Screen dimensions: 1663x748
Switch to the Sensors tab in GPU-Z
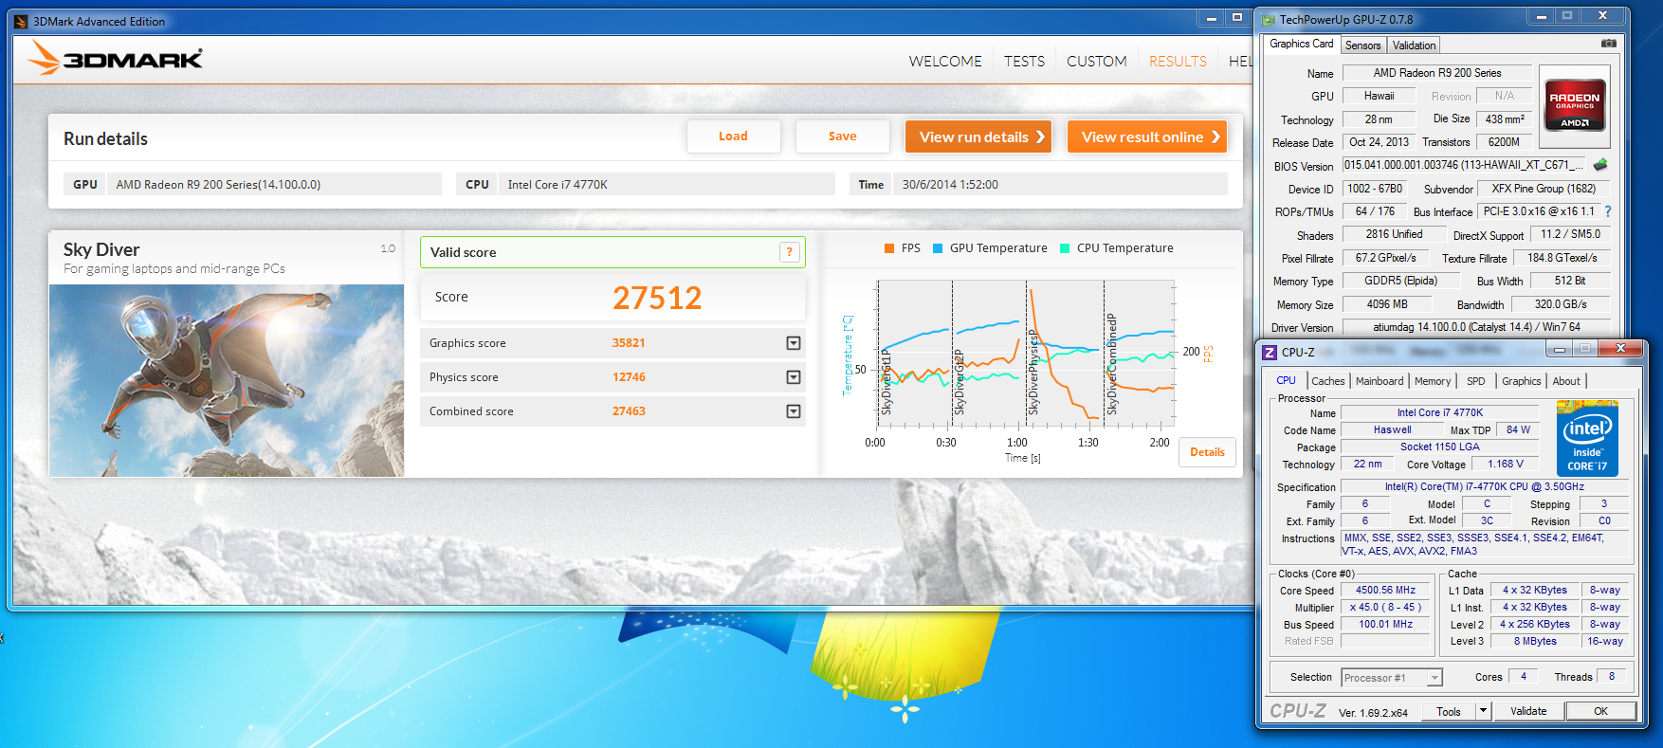[1362, 46]
